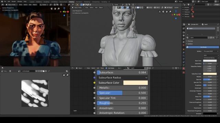Click perspective grid icon in main viewport

point(159,12)
